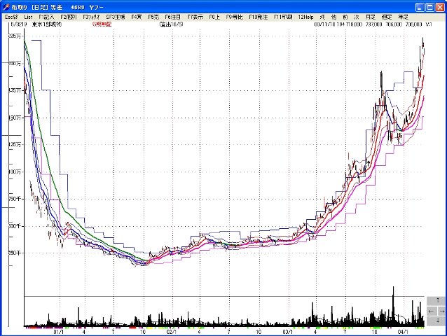Open the 12Help menu

pyautogui.click(x=305, y=15)
